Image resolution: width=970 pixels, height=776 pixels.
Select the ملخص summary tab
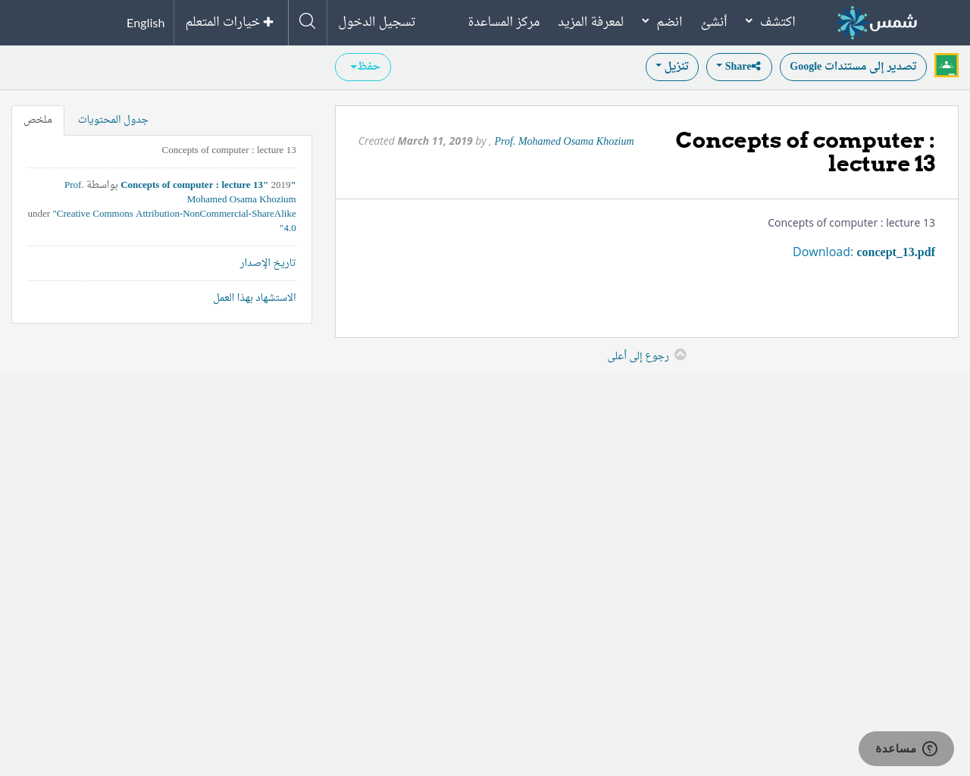click(x=38, y=120)
